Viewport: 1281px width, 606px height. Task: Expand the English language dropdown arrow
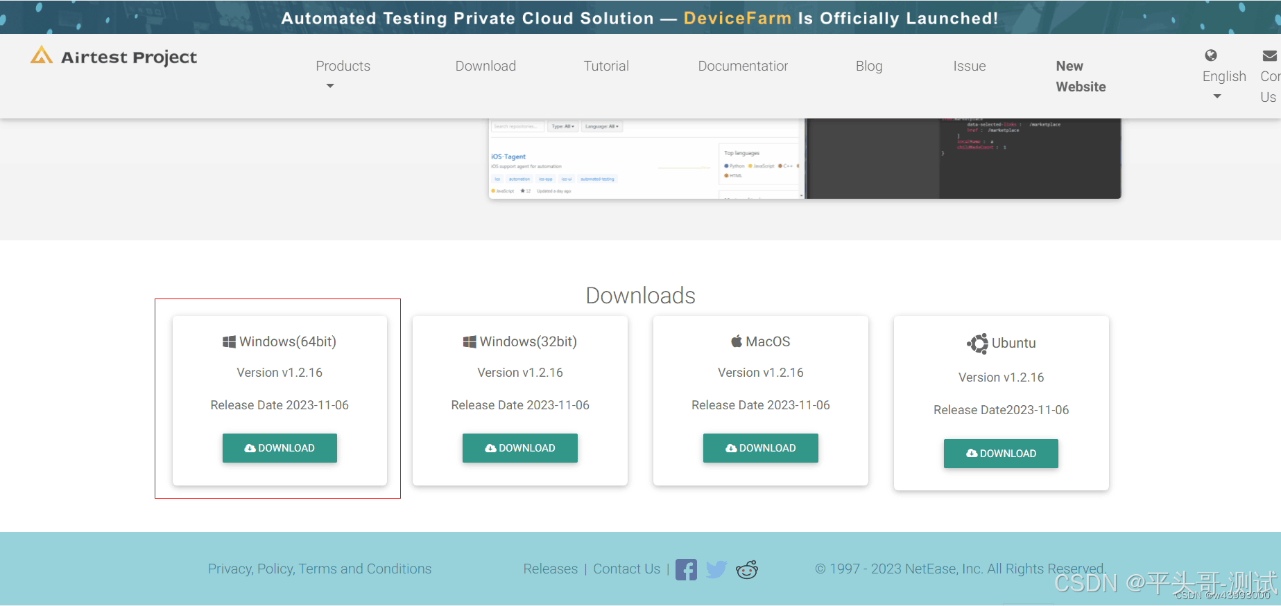click(1217, 96)
